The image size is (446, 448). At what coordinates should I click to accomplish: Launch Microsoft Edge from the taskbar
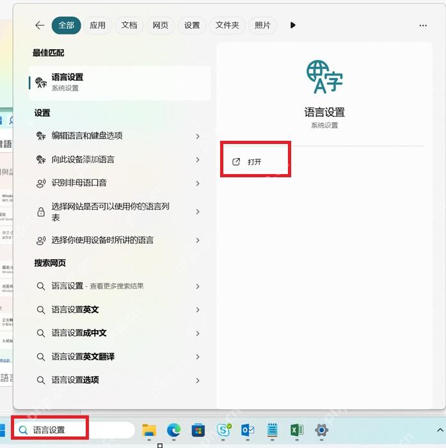pyautogui.click(x=173, y=430)
